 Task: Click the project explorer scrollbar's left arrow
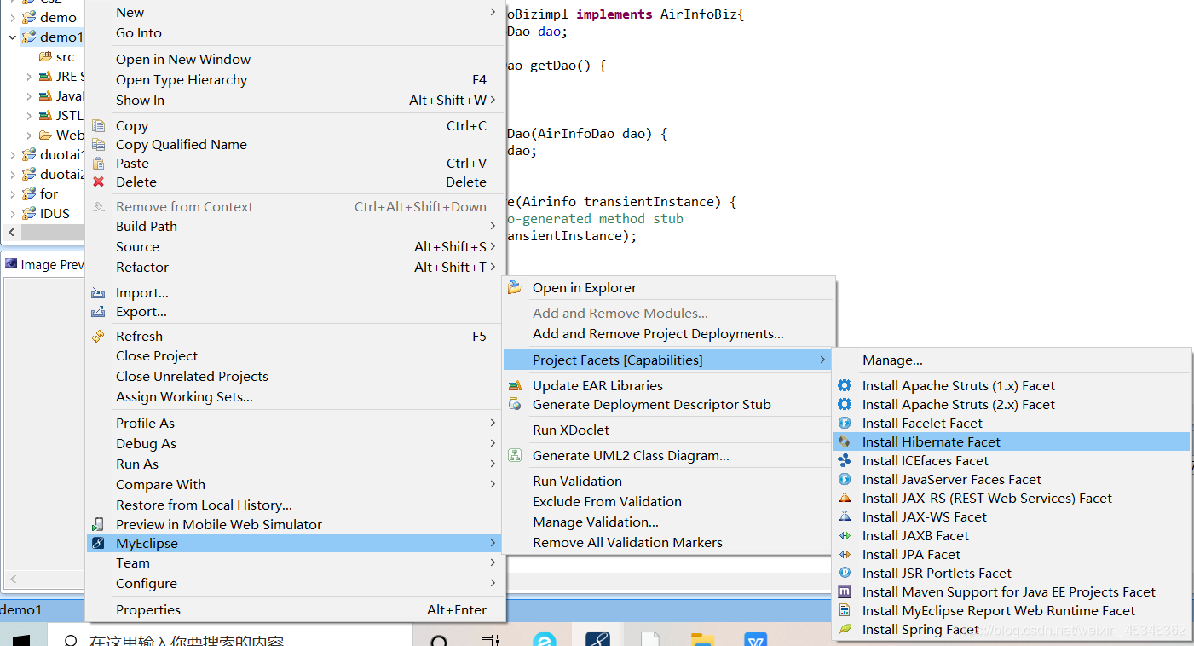click(11, 232)
